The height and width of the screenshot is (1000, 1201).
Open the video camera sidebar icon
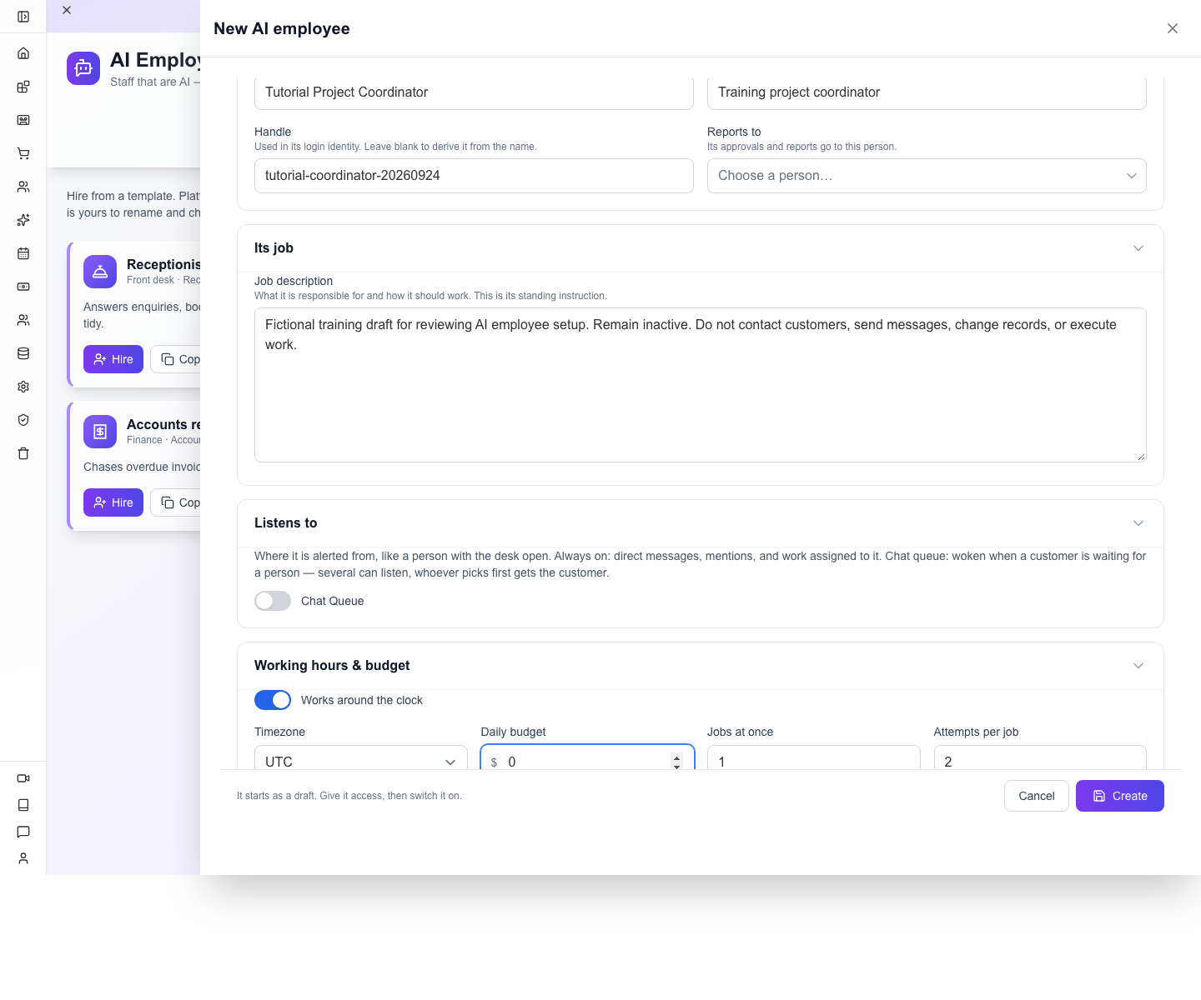23,778
